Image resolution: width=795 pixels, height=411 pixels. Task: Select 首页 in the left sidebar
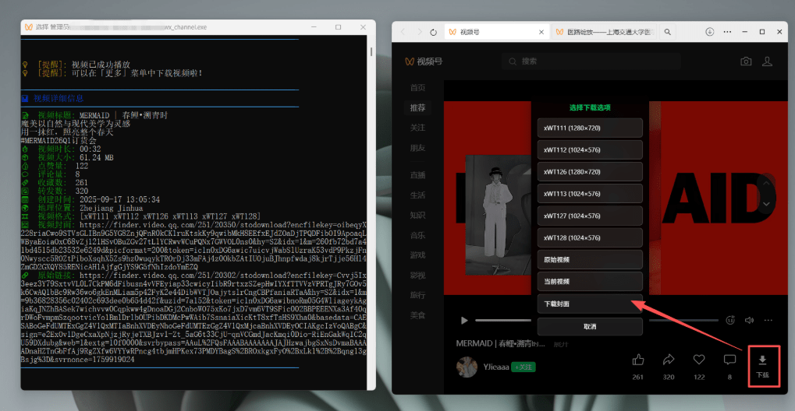pos(418,87)
